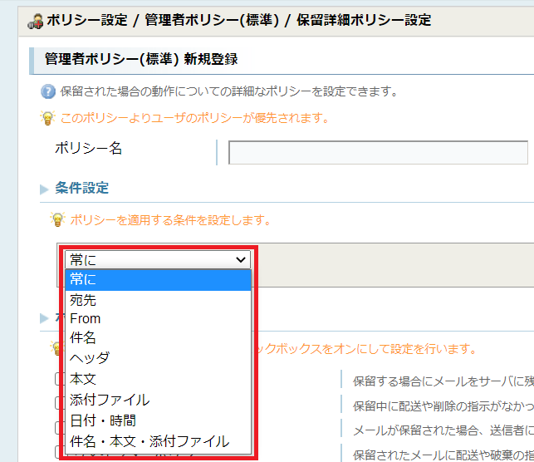Image resolution: width=534 pixels, height=462 pixels.
Task: Tick the checkbox left of the 日付・時間 option
Action: click(59, 427)
